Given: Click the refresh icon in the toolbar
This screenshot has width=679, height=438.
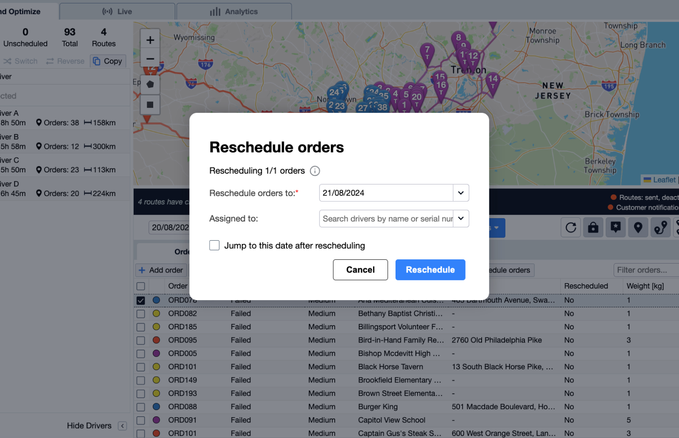Looking at the screenshot, I should pyautogui.click(x=571, y=228).
